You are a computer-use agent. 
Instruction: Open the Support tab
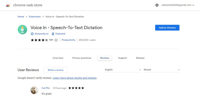tap(122, 58)
